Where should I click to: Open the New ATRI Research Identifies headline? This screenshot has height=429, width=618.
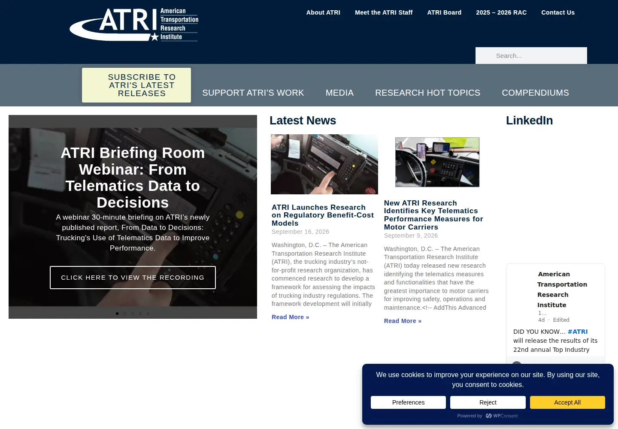click(433, 215)
